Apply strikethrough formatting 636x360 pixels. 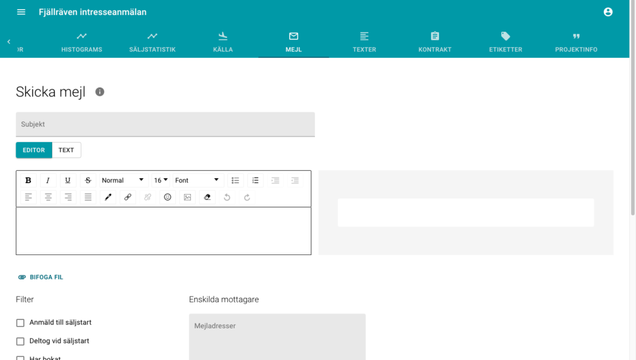tap(88, 180)
